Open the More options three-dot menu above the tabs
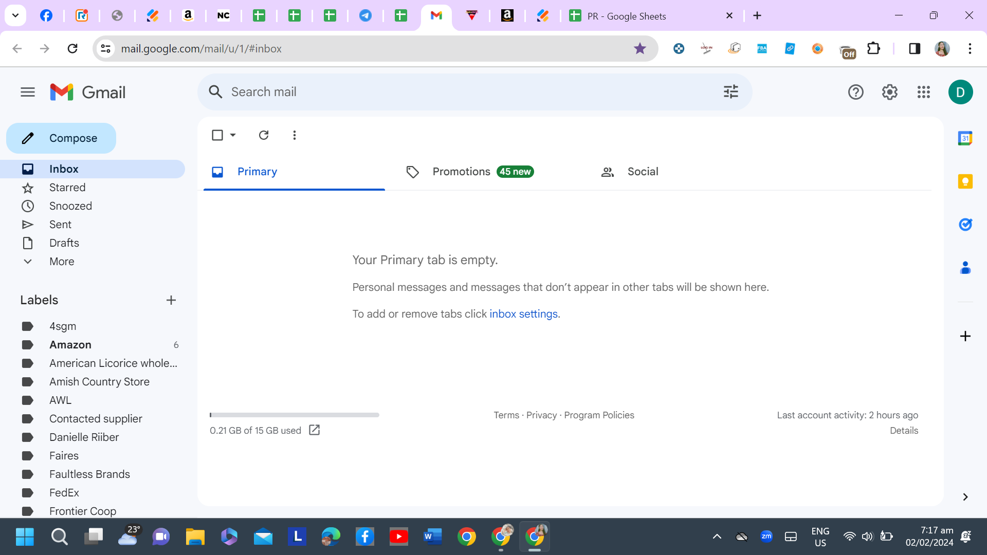987x555 pixels. coord(294,135)
